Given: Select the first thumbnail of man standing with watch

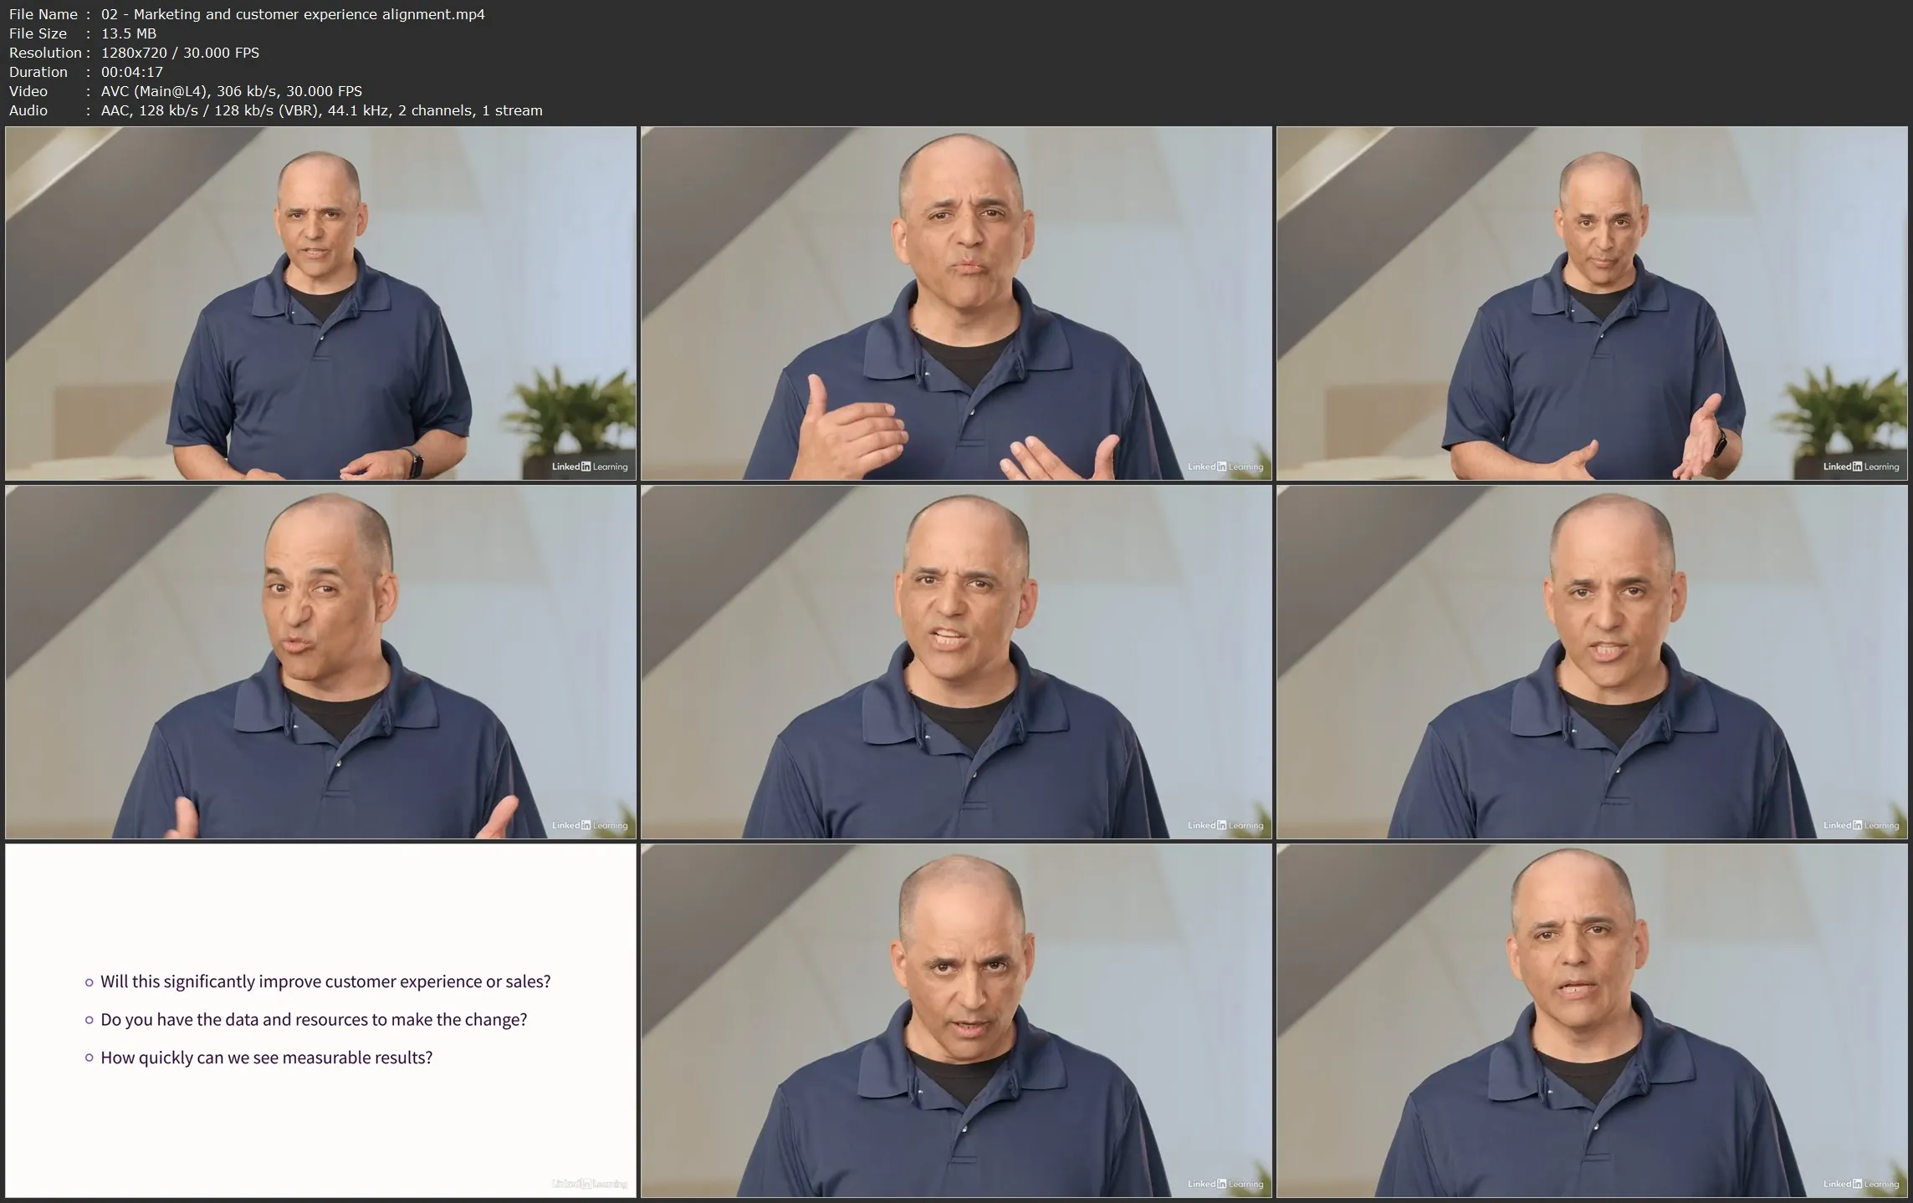Looking at the screenshot, I should coord(320,303).
